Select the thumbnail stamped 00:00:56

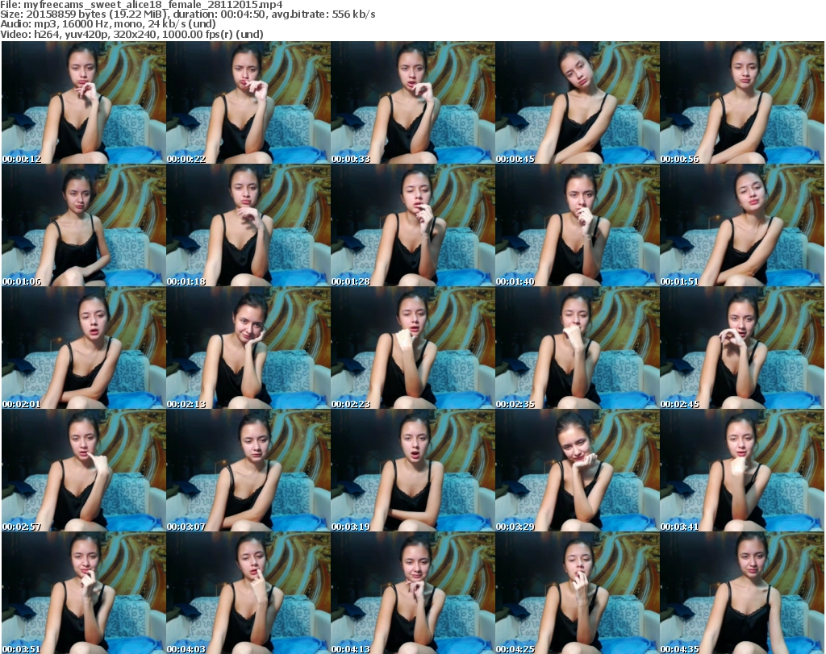coord(742,102)
